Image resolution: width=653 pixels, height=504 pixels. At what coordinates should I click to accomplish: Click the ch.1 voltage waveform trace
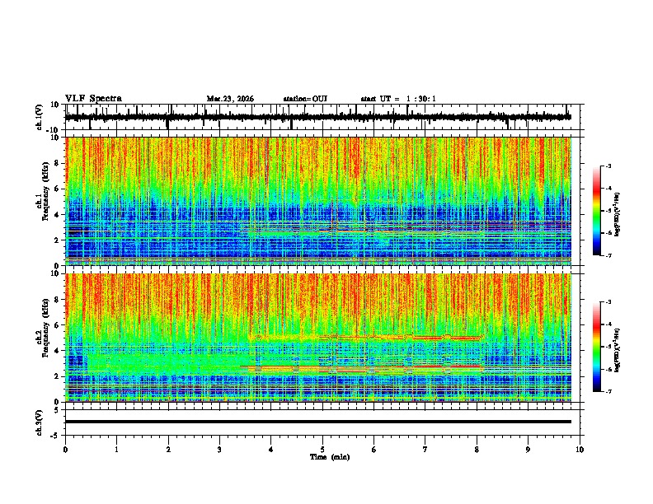point(318,117)
